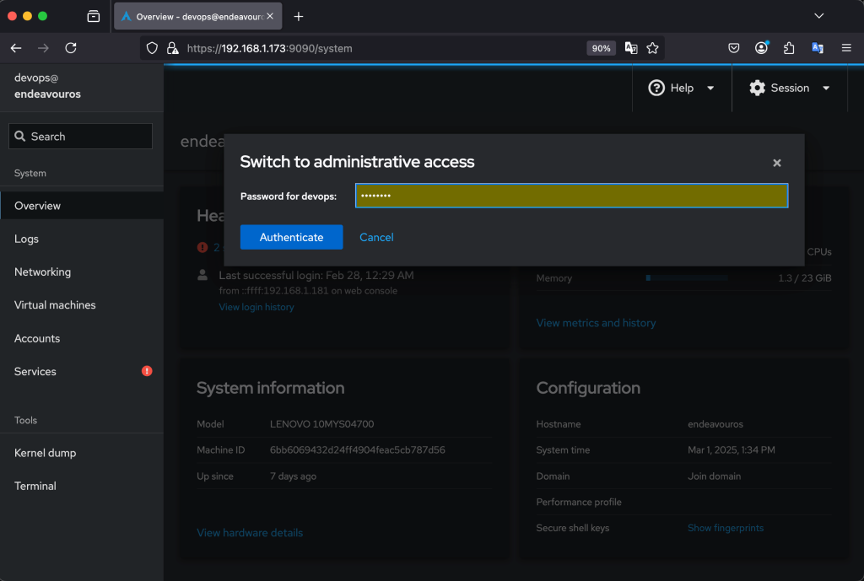Expand the Help dropdown menu
The width and height of the screenshot is (864, 581).
coord(681,88)
